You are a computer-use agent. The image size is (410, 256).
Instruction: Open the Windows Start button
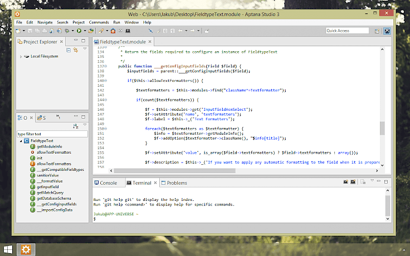[8, 249]
